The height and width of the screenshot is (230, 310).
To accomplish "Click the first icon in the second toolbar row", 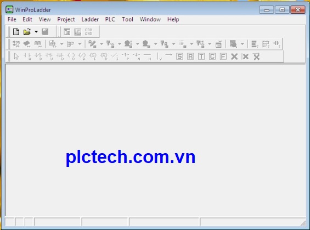I will coord(16,44).
